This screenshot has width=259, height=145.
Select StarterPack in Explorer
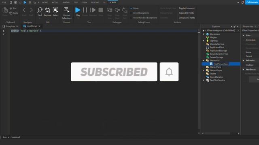pos(215,67)
